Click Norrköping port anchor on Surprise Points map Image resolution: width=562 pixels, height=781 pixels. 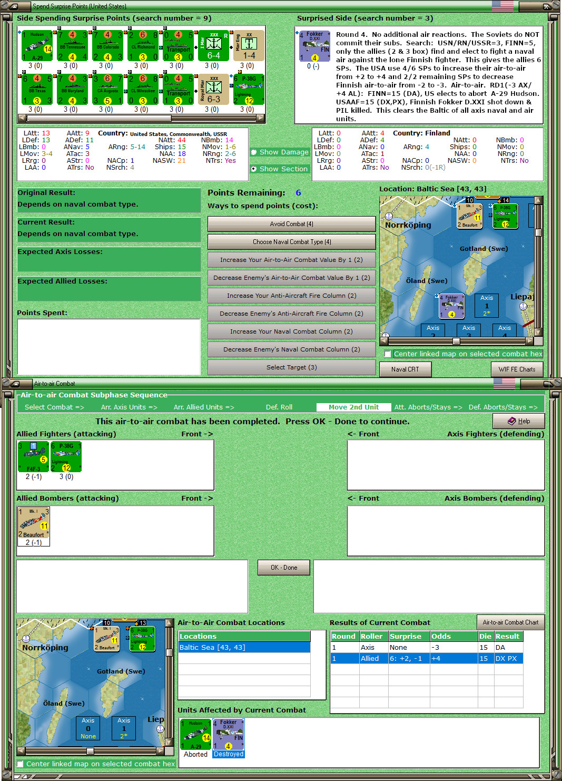[389, 216]
